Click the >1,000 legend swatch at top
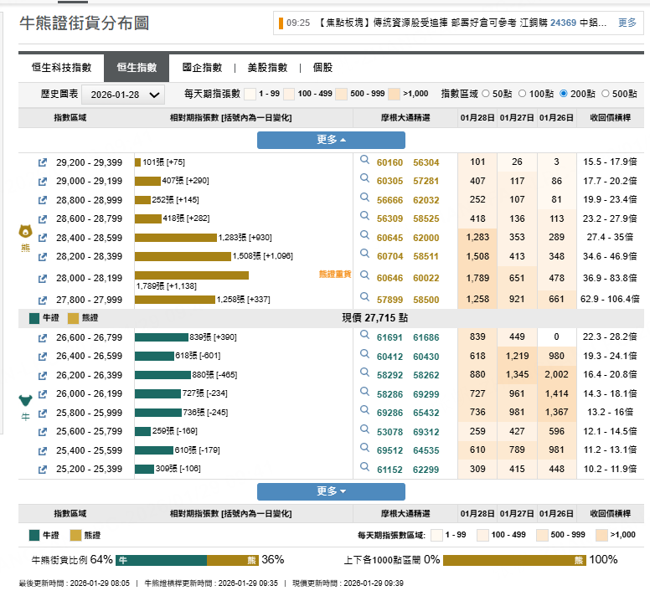Screen dimensions: 650x596 click(394, 94)
